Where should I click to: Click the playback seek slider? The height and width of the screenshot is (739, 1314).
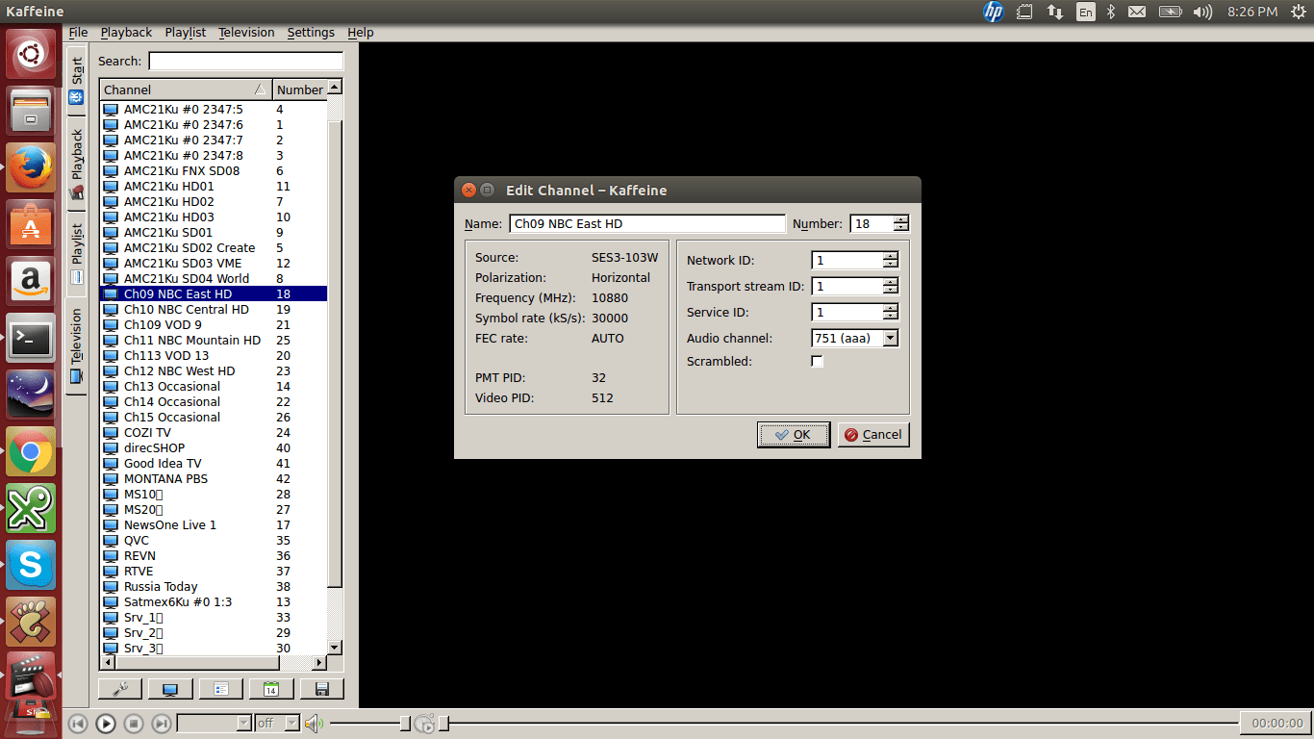click(839, 724)
